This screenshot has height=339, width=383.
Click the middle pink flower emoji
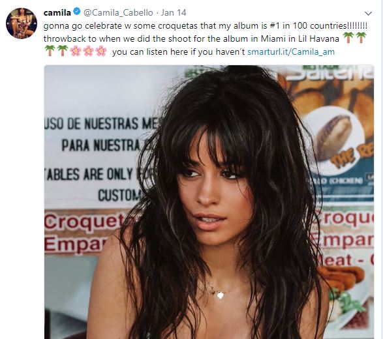coord(88,51)
